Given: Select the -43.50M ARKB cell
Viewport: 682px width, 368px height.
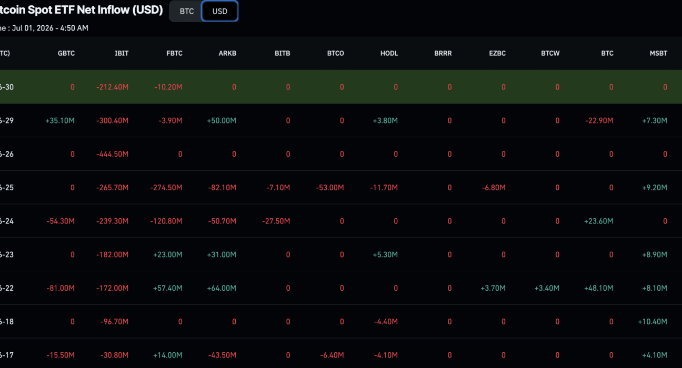Looking at the screenshot, I should 222,355.
